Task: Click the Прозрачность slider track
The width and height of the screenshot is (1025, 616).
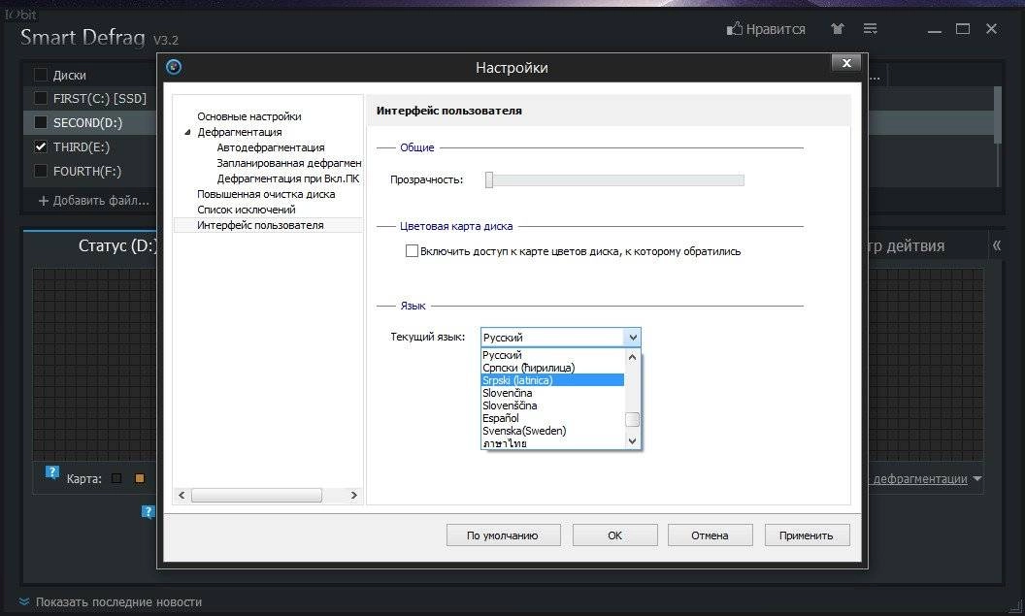Action: 614,179
